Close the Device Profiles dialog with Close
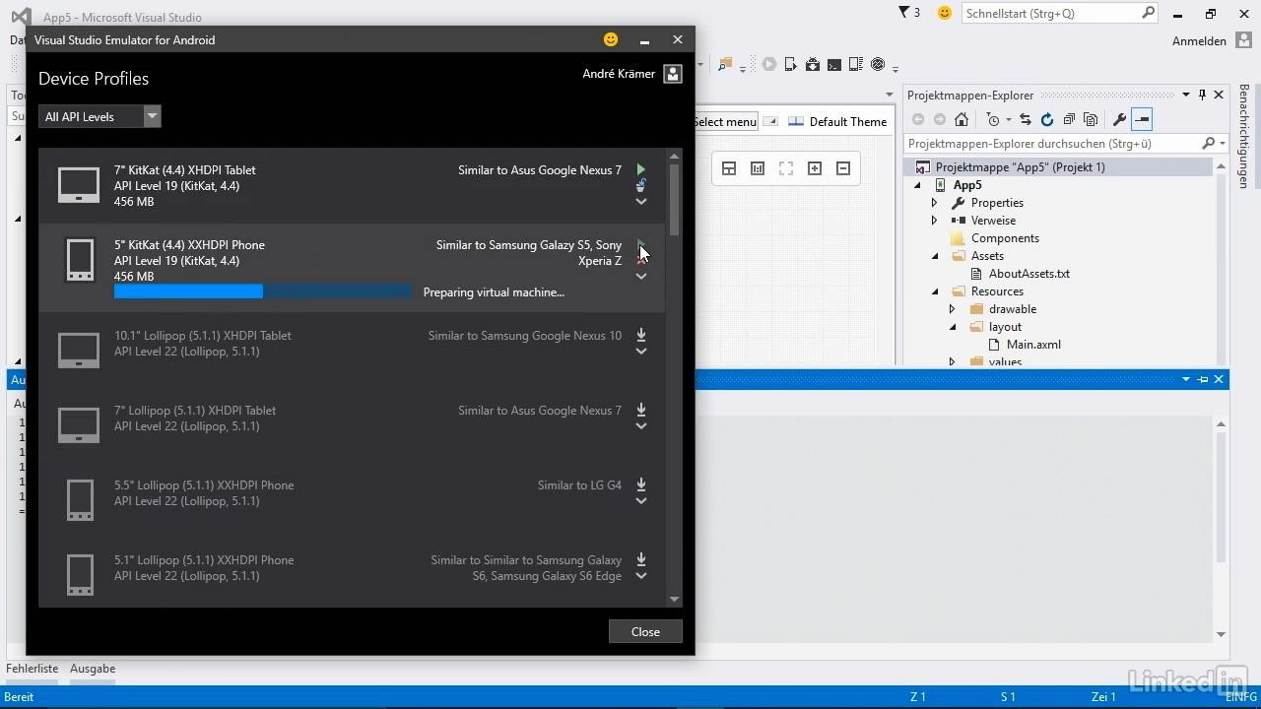 pos(645,631)
